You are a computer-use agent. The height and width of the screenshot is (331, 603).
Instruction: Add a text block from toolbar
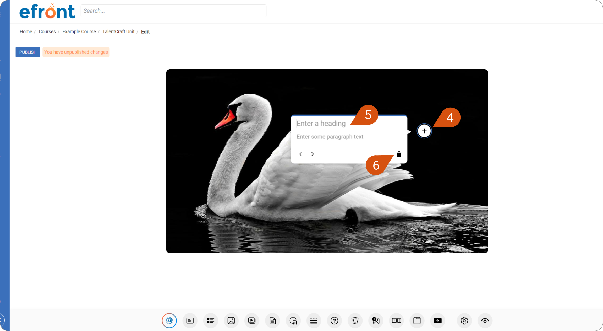190,321
